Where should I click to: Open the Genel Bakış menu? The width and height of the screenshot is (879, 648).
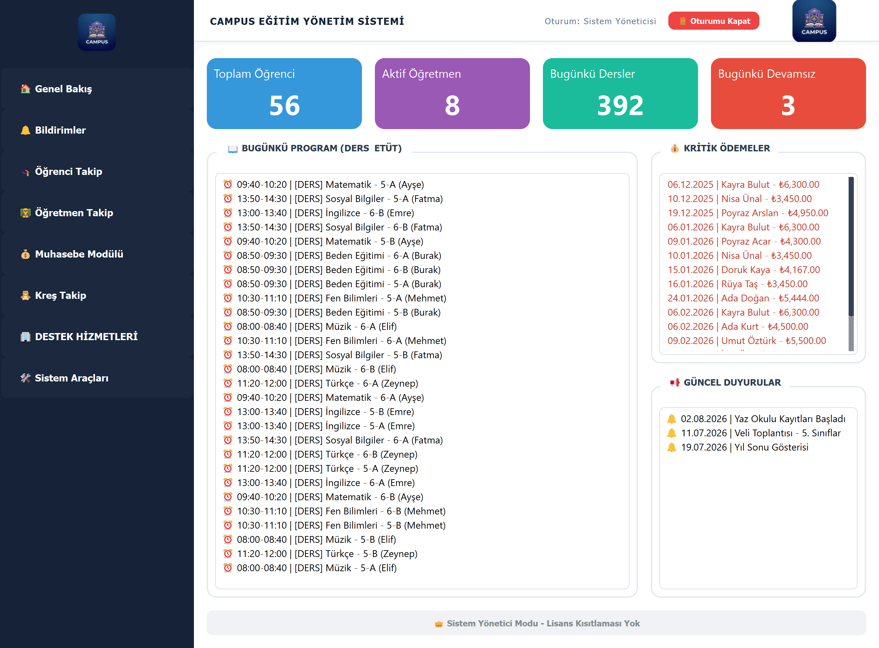tap(97, 89)
